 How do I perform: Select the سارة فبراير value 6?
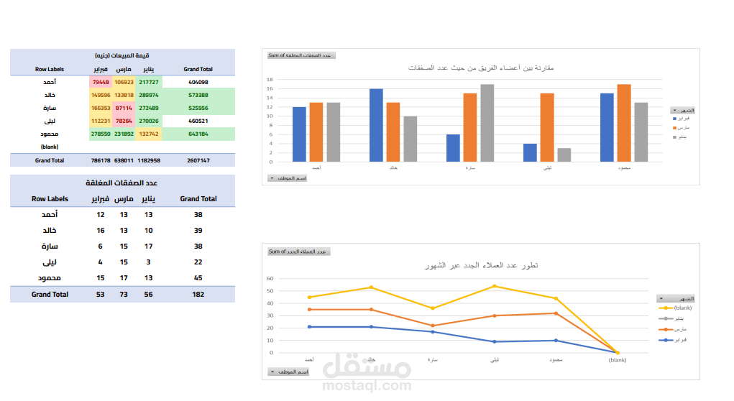(x=100, y=246)
